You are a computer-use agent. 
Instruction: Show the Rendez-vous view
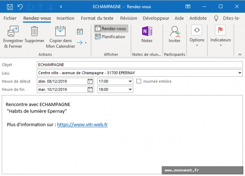pyautogui.click(x=111, y=28)
